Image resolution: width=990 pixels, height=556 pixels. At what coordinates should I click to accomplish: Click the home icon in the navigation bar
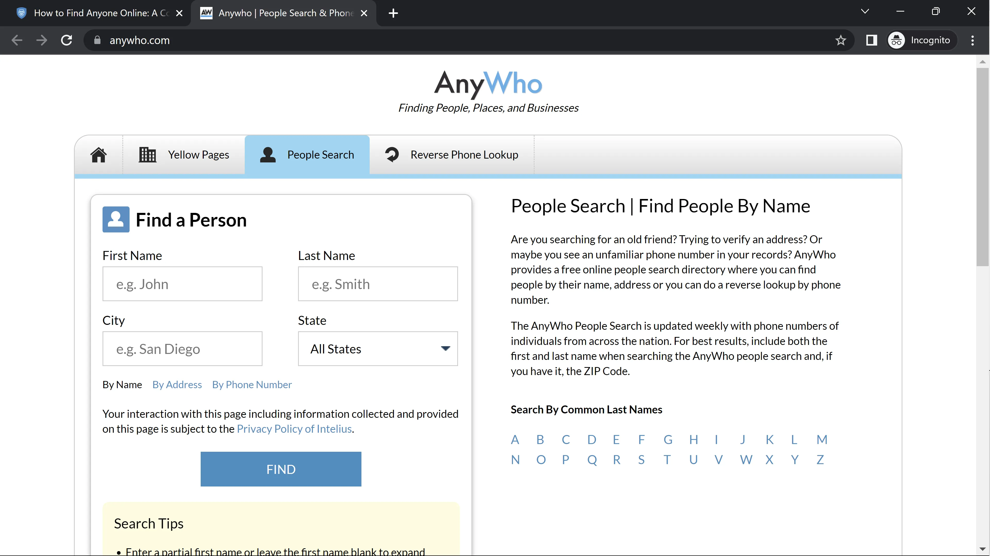pos(98,155)
